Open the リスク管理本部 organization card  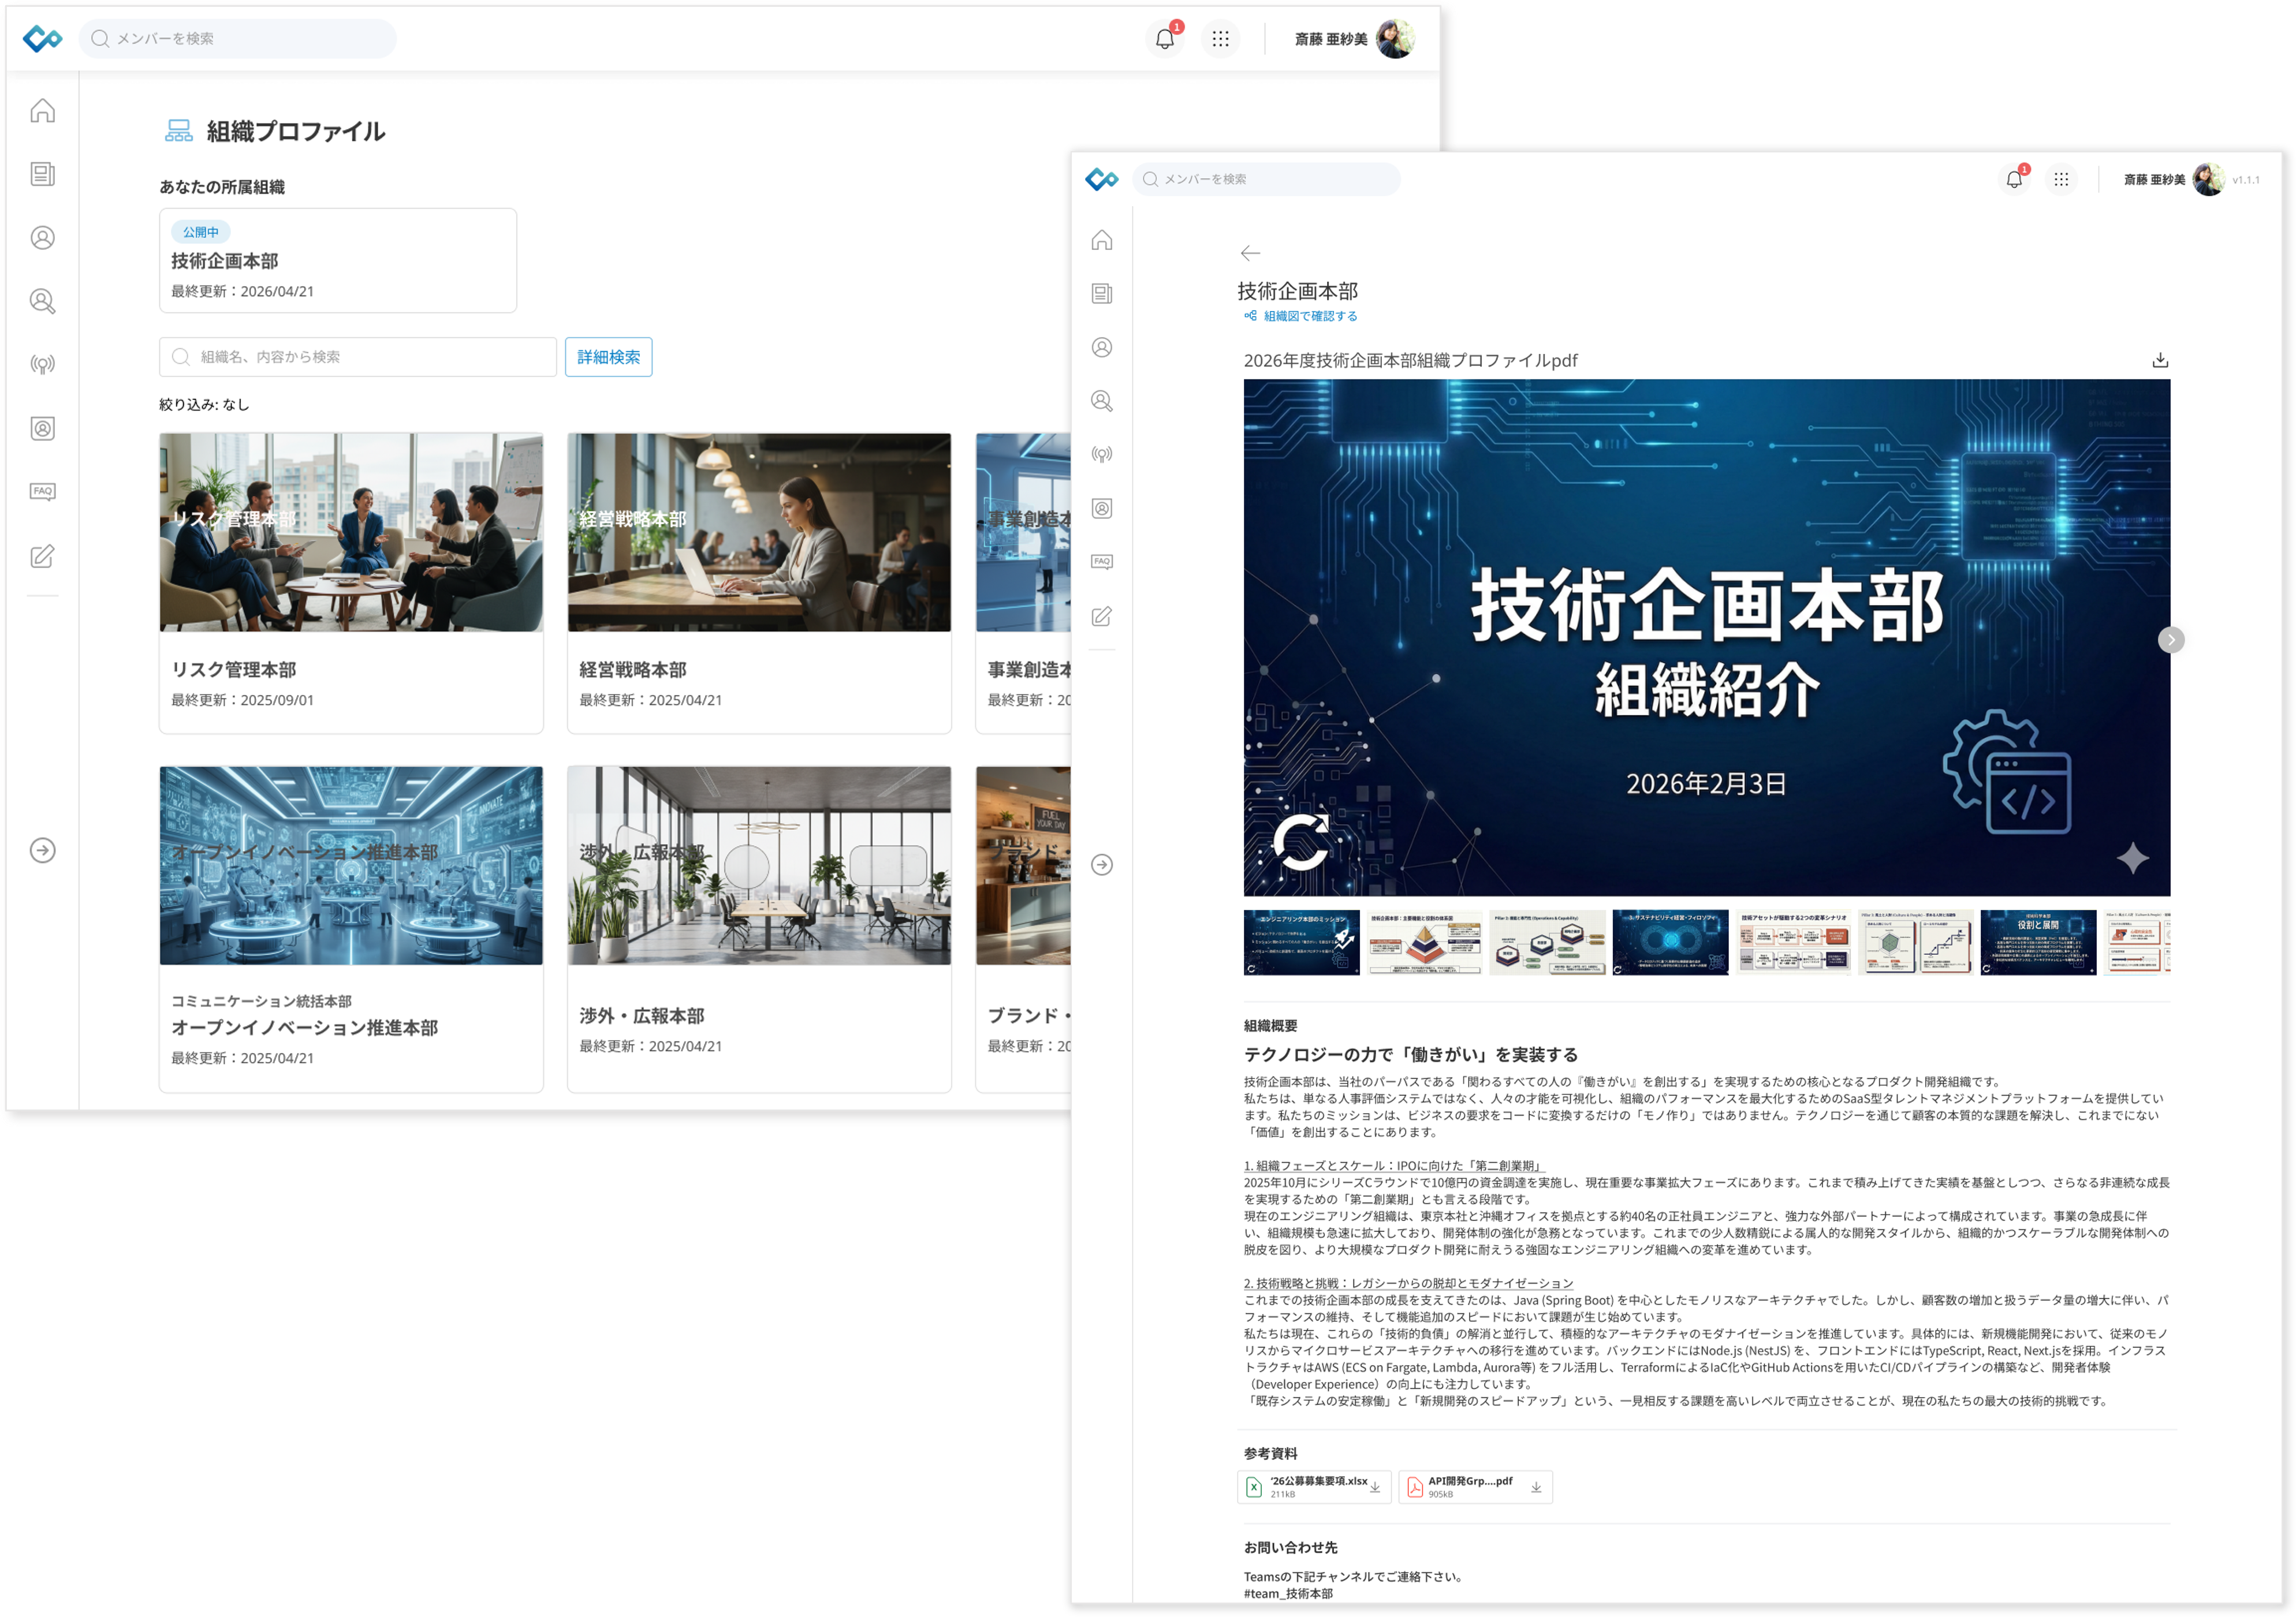[351, 583]
